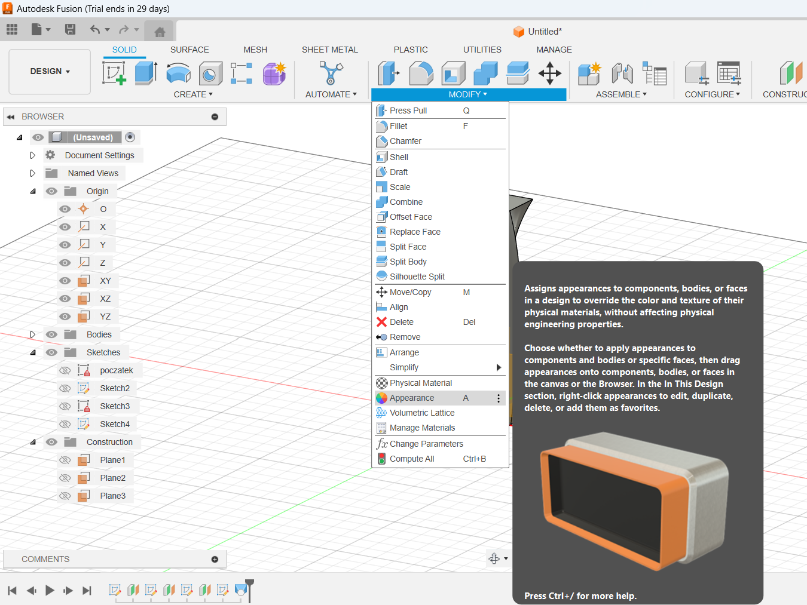Select the Fillet toolbar icon
This screenshot has height=605, width=807.
point(421,73)
